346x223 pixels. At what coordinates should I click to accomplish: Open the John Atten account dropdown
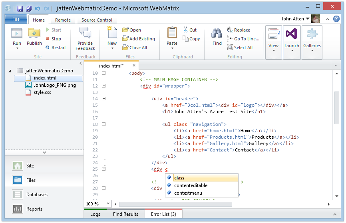307,19
